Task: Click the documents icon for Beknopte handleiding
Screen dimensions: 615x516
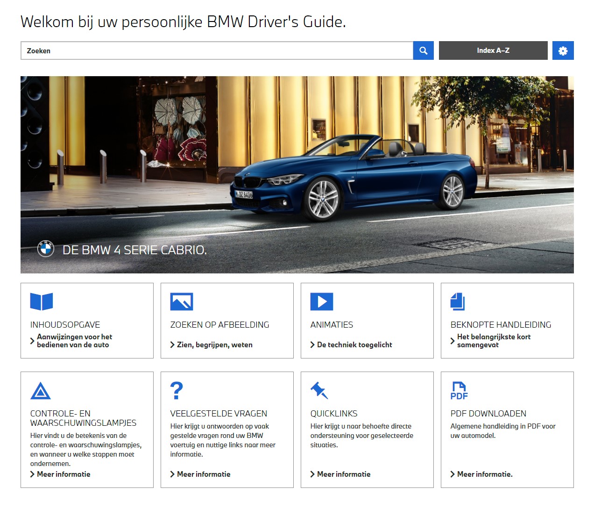Action: pos(458,301)
